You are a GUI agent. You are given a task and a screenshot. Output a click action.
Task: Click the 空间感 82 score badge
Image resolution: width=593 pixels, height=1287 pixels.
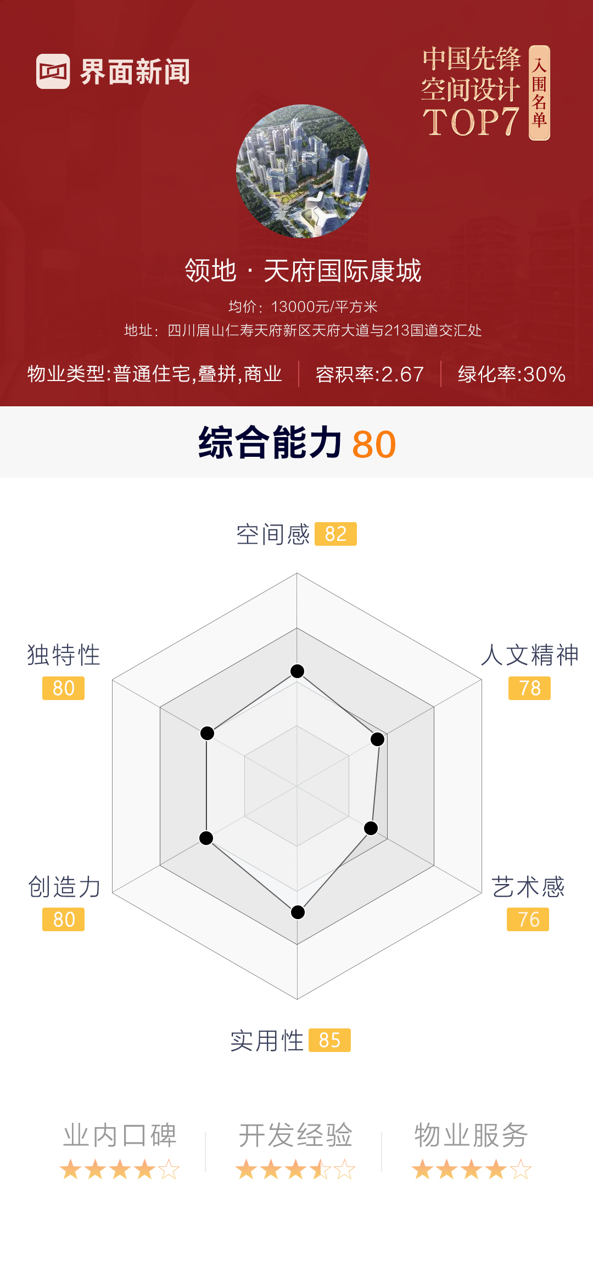(x=335, y=534)
